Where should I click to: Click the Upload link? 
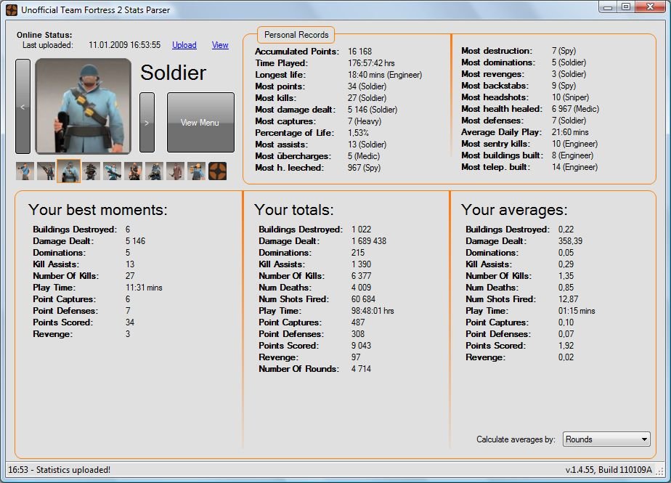pyautogui.click(x=184, y=45)
